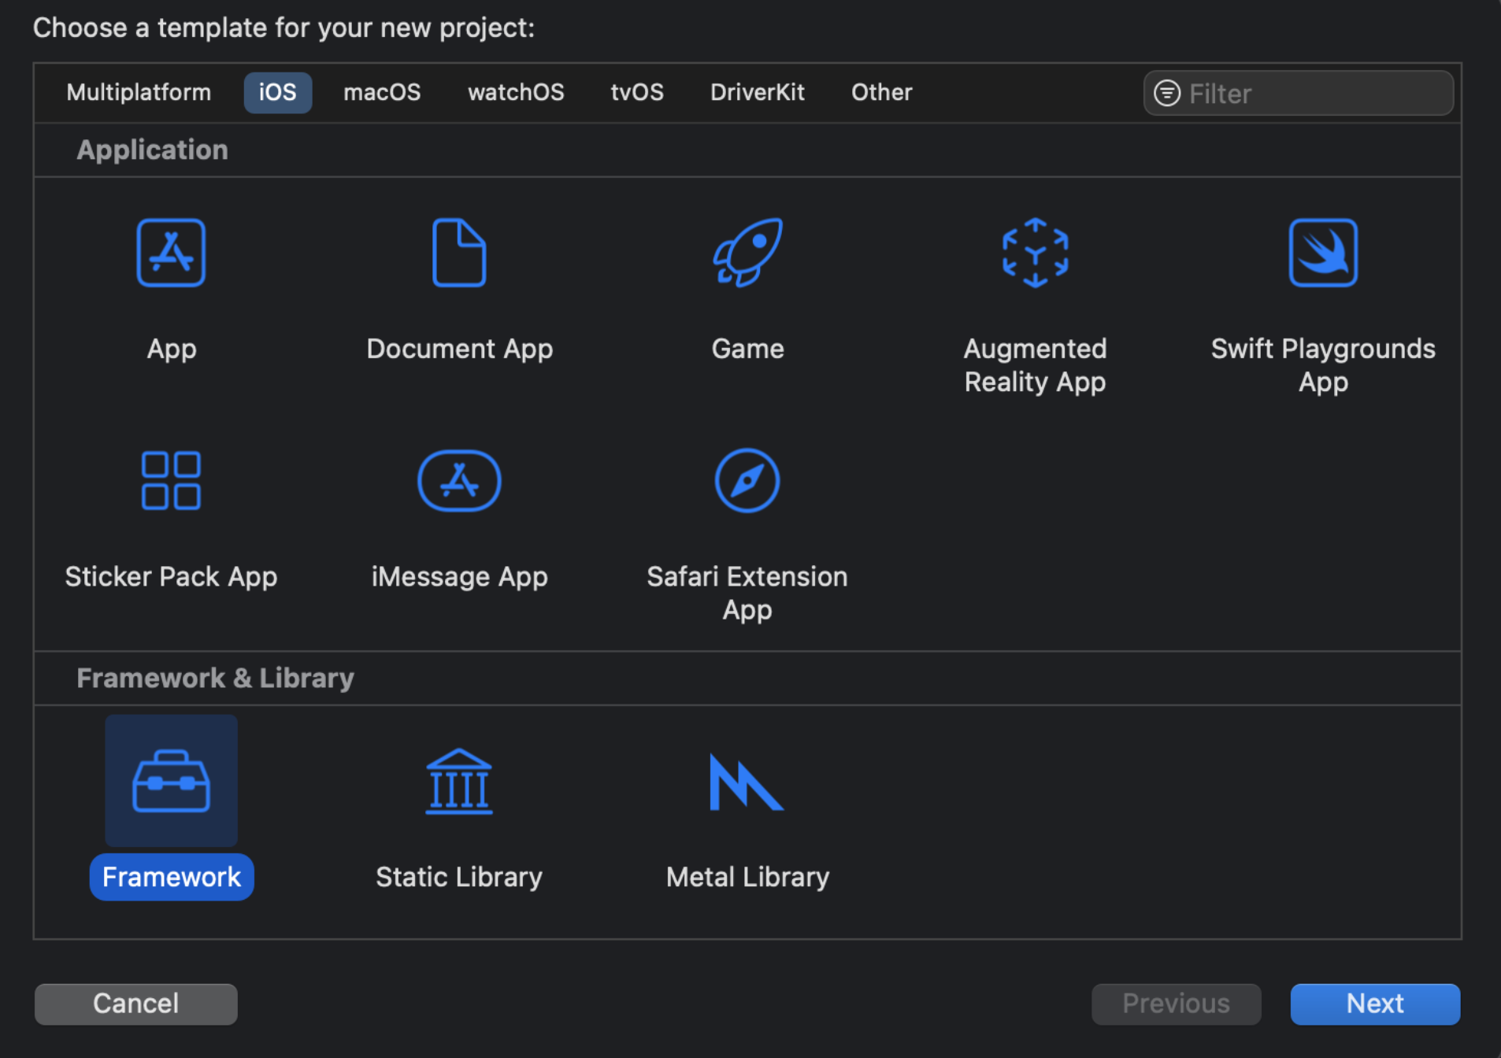The height and width of the screenshot is (1058, 1501).
Task: Click the 'Static Library' label
Action: click(x=459, y=877)
